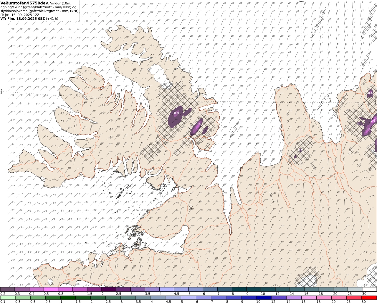Click the 'IT: þri. 16. 09. 2025 12Z' line

[x=19, y=15]
